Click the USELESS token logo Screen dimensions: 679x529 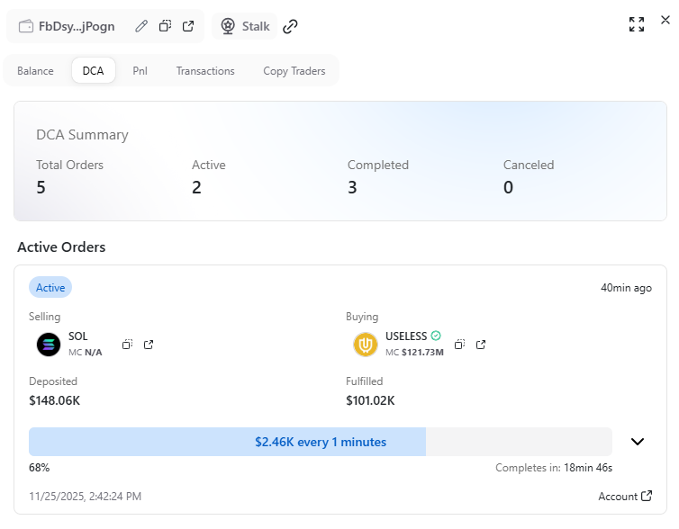[366, 345]
